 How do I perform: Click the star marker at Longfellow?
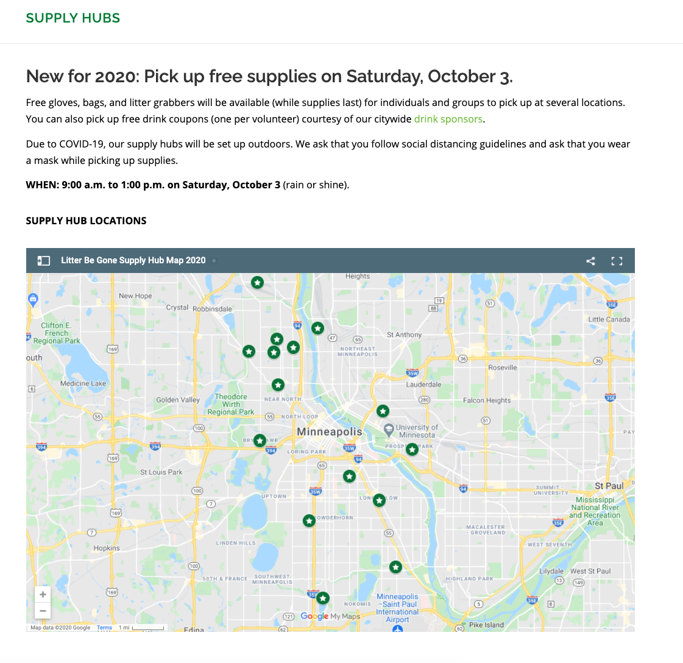[379, 500]
